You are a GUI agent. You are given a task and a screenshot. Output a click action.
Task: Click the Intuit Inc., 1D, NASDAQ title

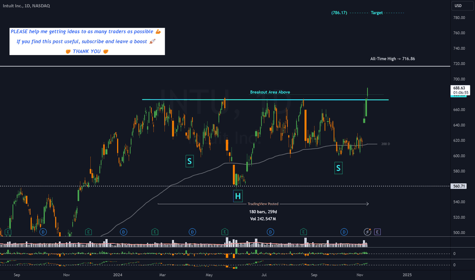27,6
